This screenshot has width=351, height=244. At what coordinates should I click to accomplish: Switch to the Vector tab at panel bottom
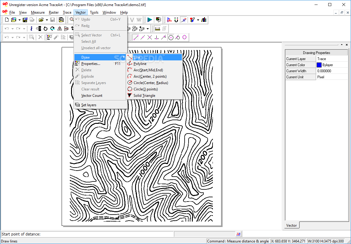click(x=291, y=225)
